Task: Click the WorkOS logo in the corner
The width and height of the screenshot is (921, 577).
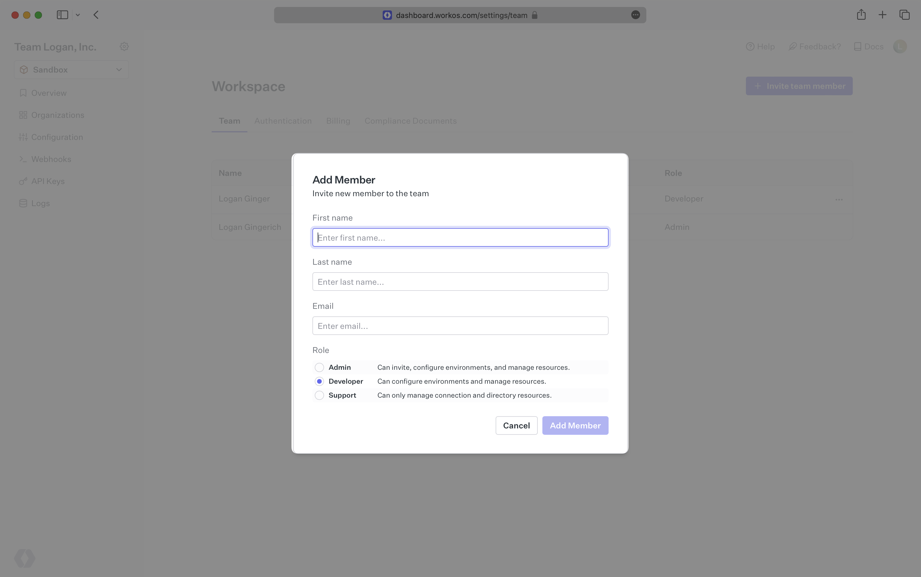Action: coord(24,558)
